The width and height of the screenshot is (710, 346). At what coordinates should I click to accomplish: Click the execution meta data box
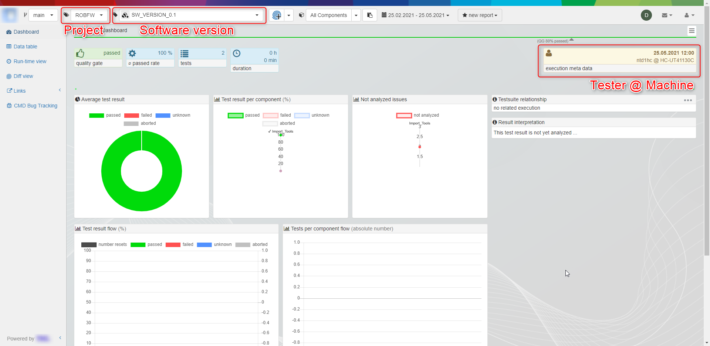[619, 68]
